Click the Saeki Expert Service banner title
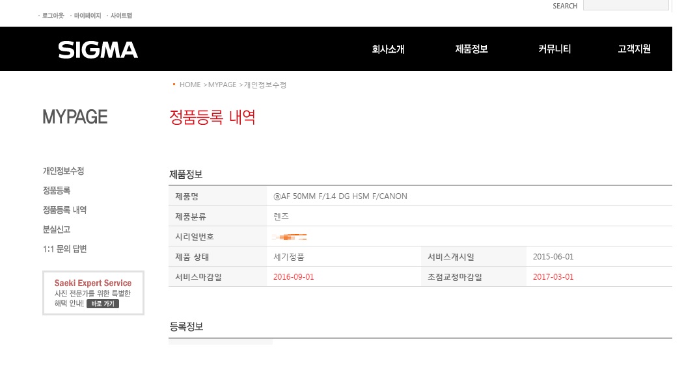 click(93, 284)
